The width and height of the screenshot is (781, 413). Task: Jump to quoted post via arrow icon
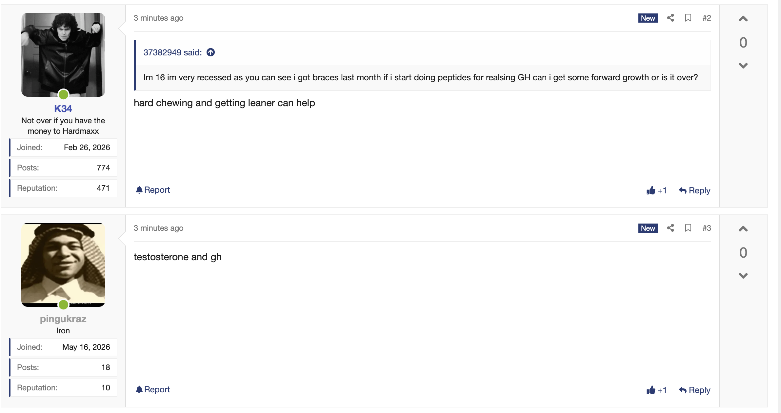210,52
